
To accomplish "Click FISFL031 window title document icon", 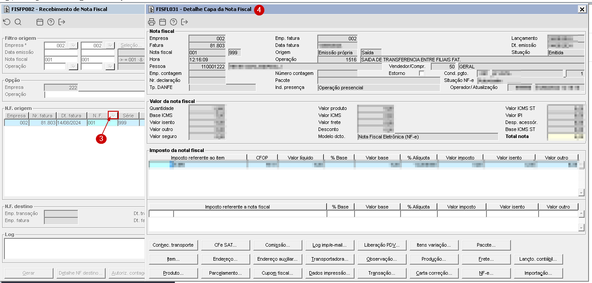I will pos(151,9).
